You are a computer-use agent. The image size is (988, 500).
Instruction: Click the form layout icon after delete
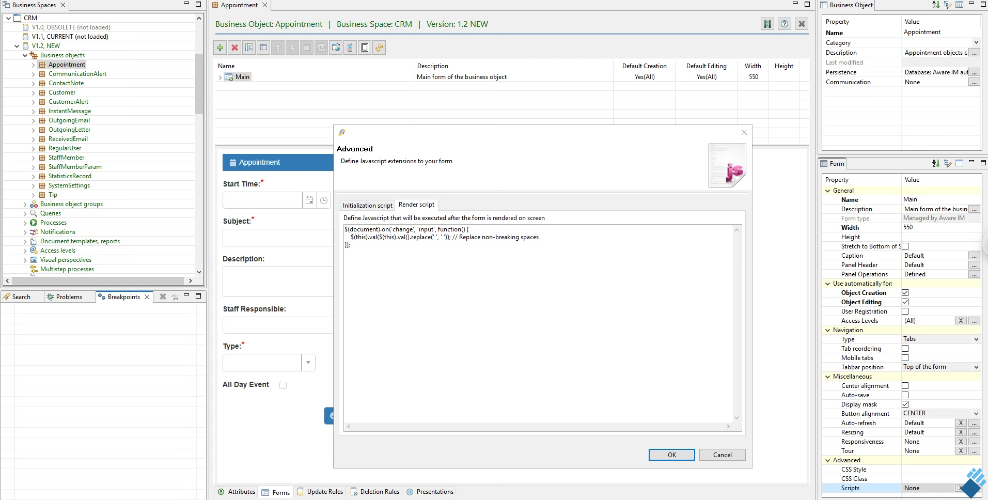pyautogui.click(x=249, y=48)
